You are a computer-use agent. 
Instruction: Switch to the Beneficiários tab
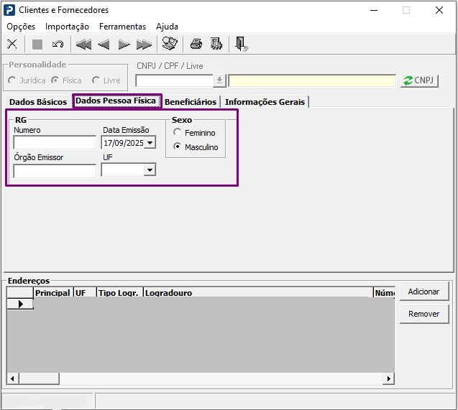pos(190,102)
